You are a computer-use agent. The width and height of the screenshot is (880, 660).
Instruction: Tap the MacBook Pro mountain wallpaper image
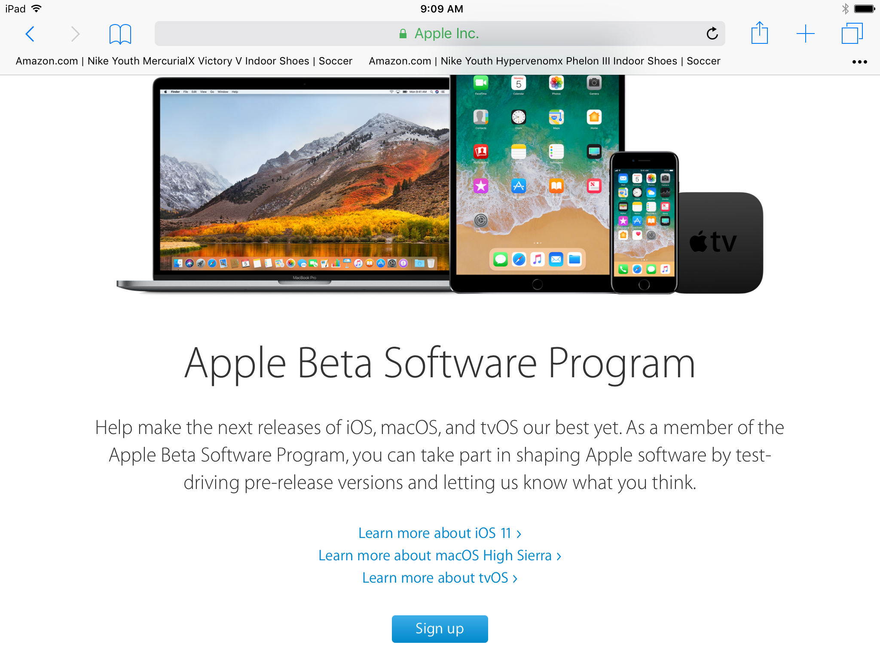point(304,180)
